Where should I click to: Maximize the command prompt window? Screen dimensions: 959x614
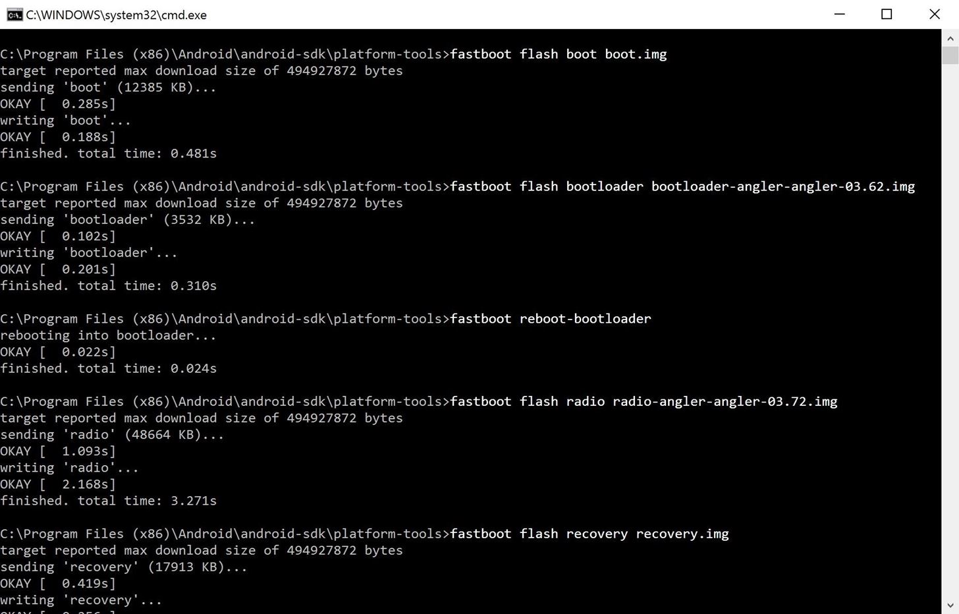[887, 14]
